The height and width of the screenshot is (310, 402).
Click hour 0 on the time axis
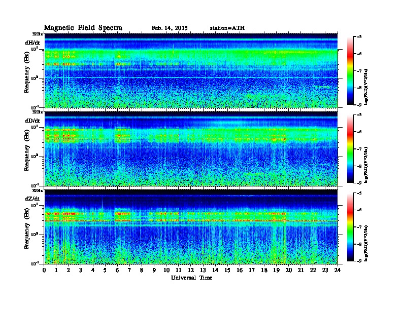pos(44,270)
